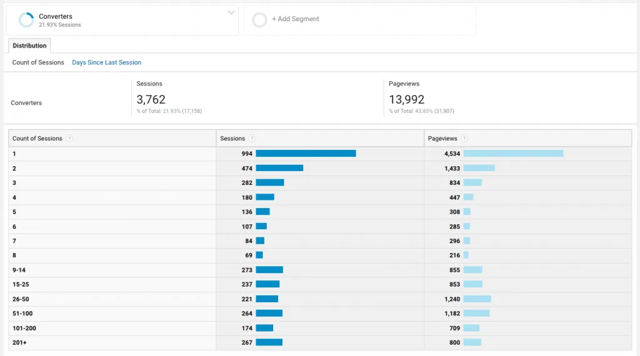Click the Converters segment donut icon
This screenshot has width=640, height=356.
click(26, 19)
